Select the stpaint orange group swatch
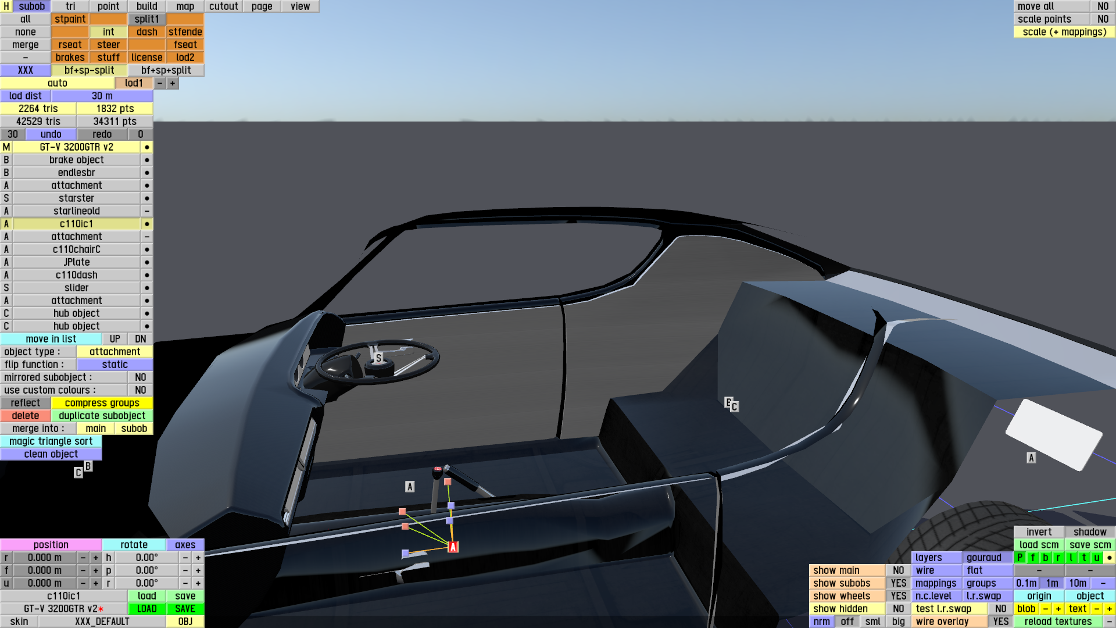Screen dimensions: 1116x628 point(70,19)
